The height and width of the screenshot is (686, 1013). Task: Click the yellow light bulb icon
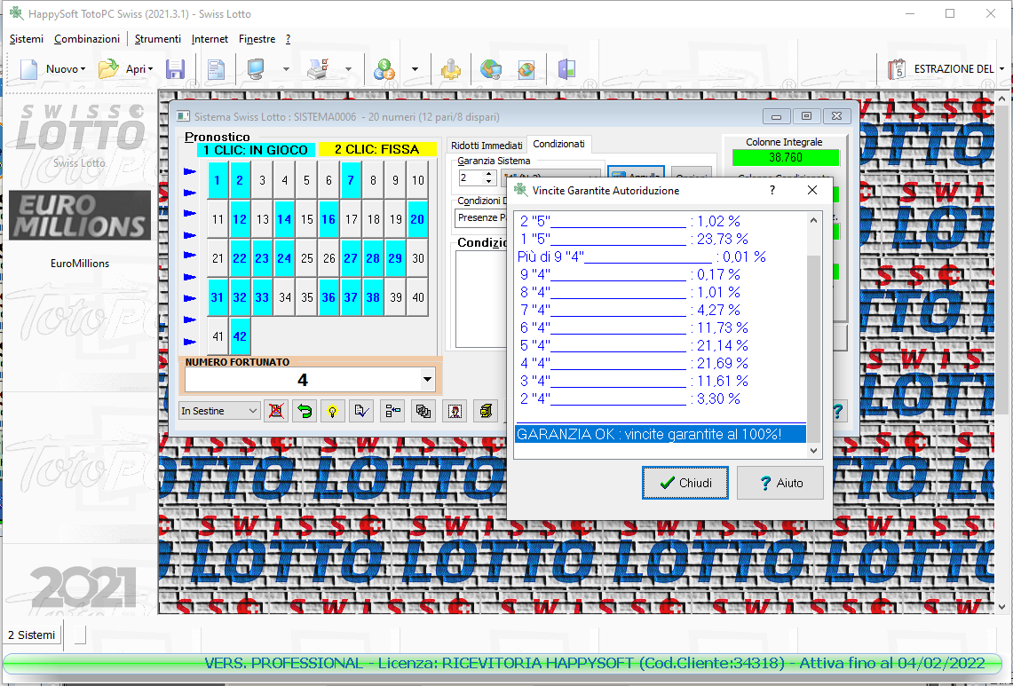pos(333,411)
